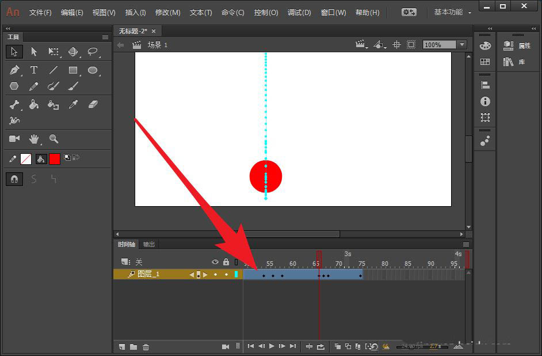Open the timeline panel options menu

[x=466, y=244]
